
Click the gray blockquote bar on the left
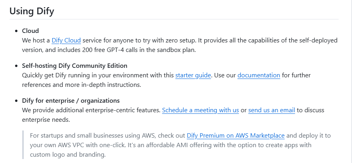23,145
